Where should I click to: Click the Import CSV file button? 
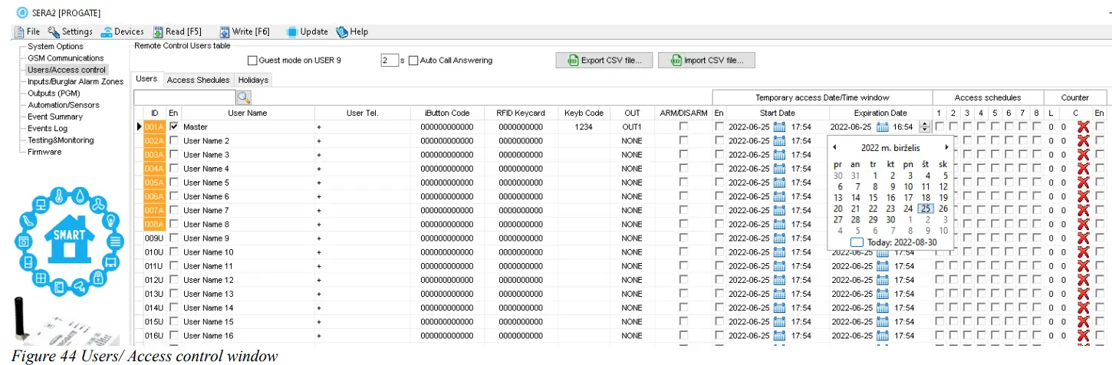[x=706, y=61]
